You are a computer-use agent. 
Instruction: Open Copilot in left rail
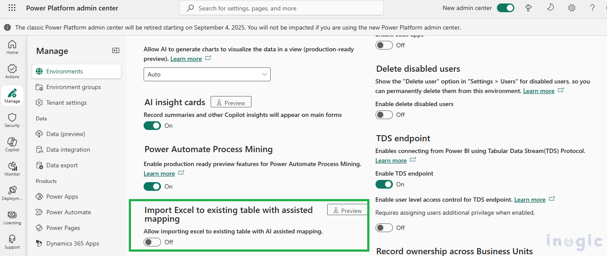[12, 144]
